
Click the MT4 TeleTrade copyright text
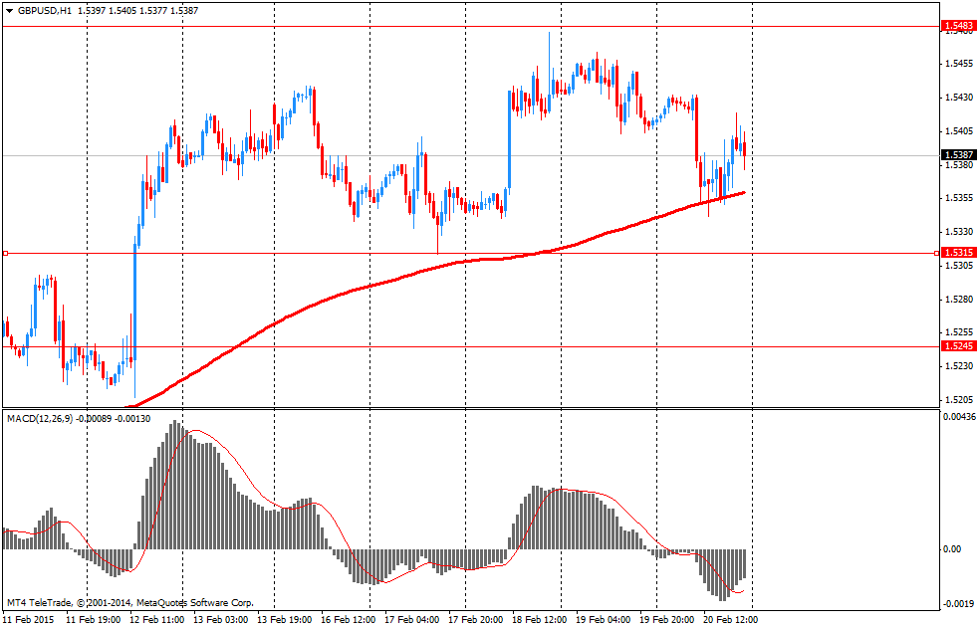129,603
